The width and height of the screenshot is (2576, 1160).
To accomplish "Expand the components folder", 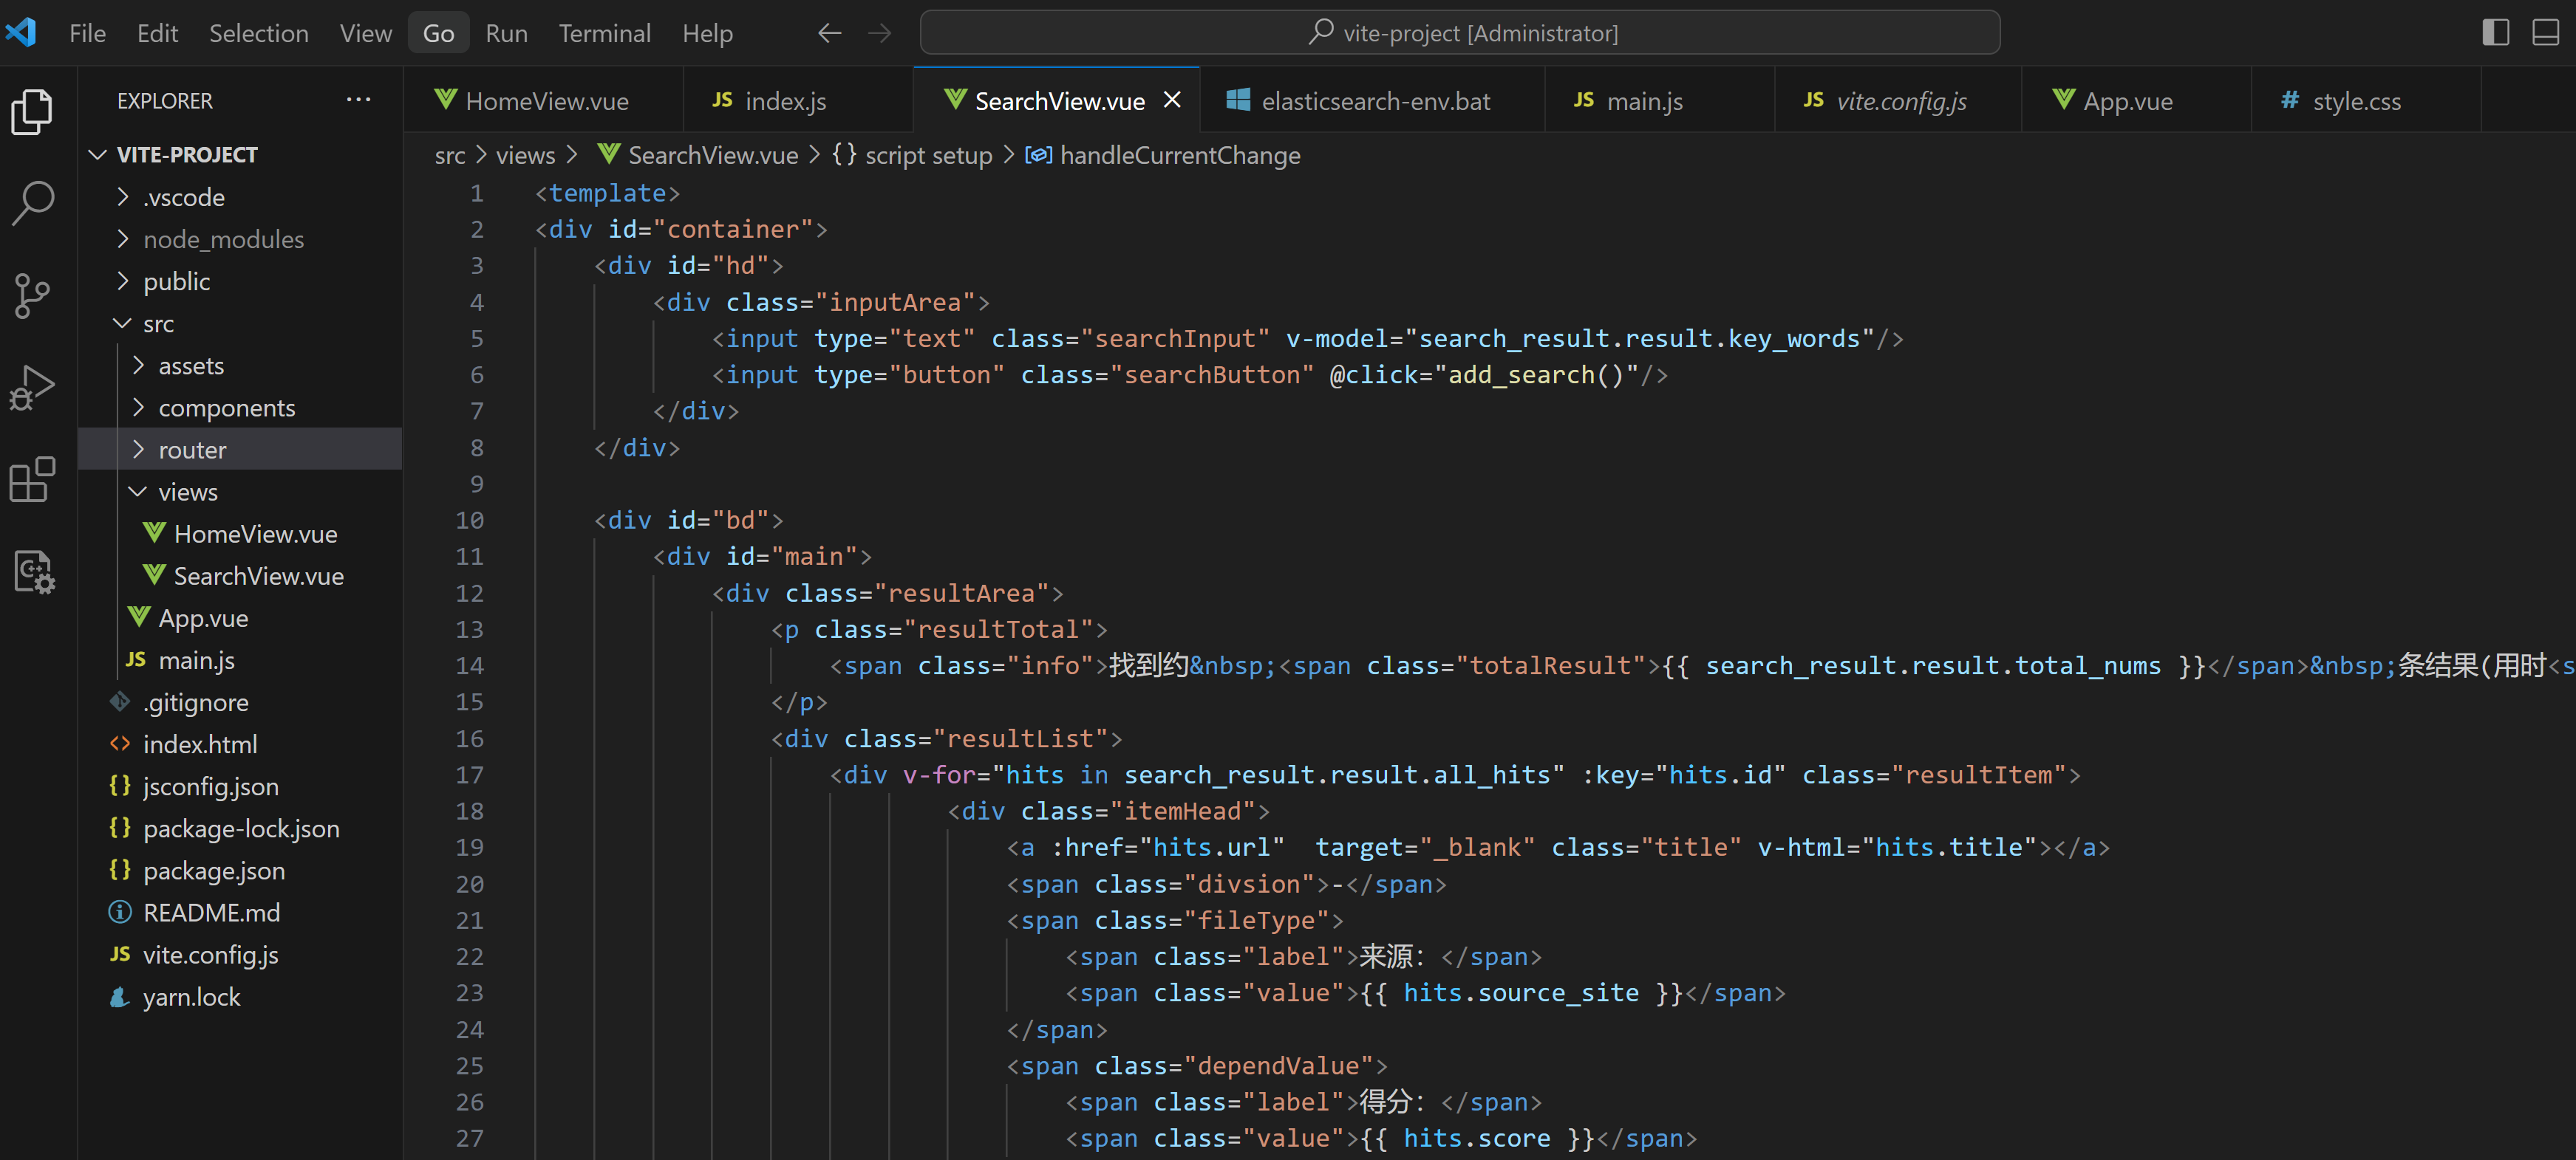I will [x=240, y=408].
